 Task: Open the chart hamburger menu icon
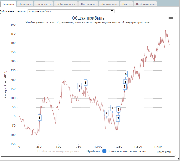pos(170,19)
